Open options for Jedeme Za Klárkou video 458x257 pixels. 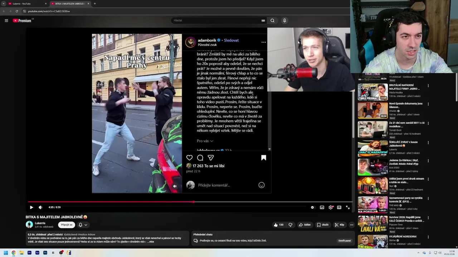428,161
